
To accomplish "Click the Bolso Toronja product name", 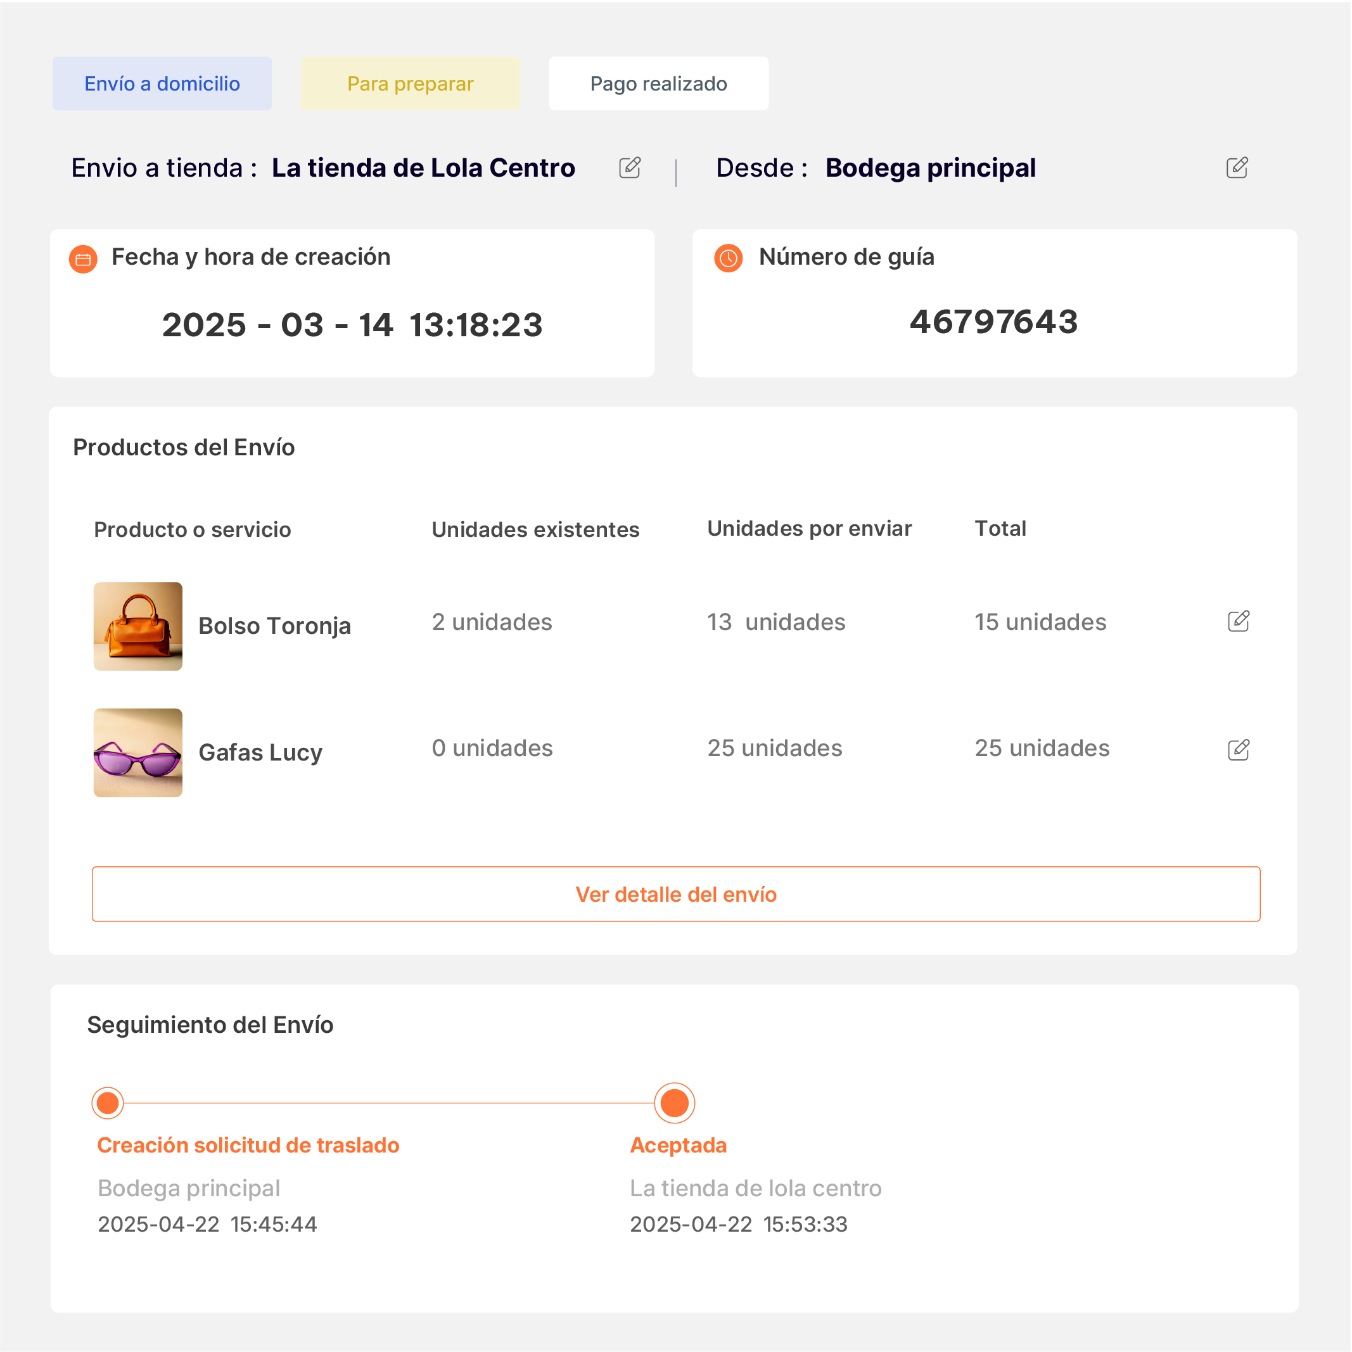I will pyautogui.click(x=274, y=626).
